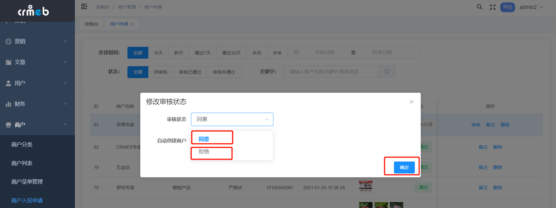The image size is (556, 208).
Task: Toggle fullscreen mode icon in header
Action: click(x=493, y=7)
